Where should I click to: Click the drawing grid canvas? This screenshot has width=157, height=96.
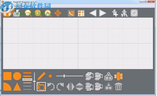click(x=78, y=43)
